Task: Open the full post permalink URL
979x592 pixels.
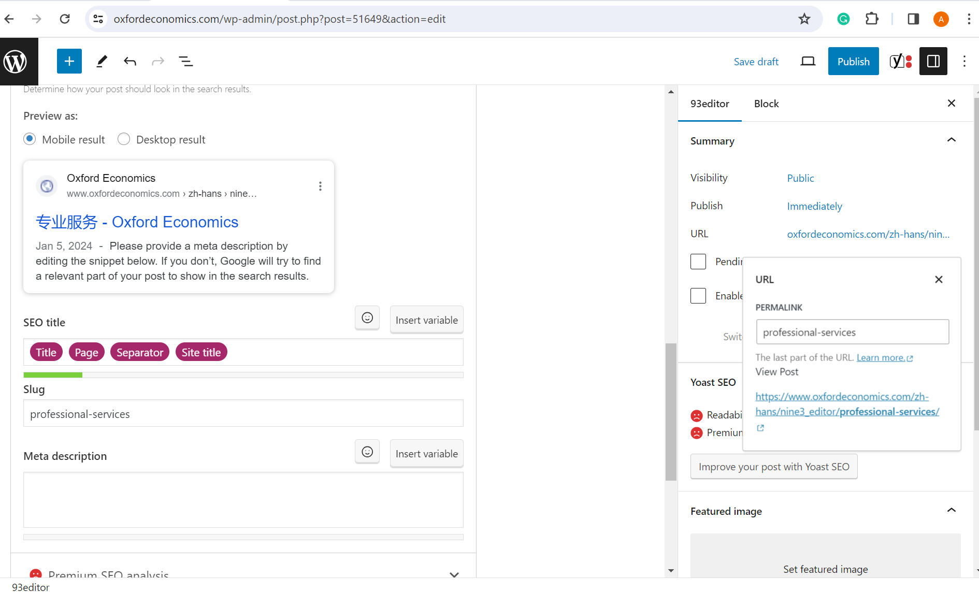Action: [x=847, y=404]
